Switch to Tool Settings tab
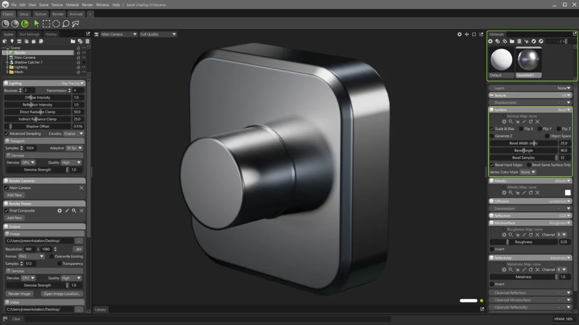The height and width of the screenshot is (325, 579). tap(29, 34)
